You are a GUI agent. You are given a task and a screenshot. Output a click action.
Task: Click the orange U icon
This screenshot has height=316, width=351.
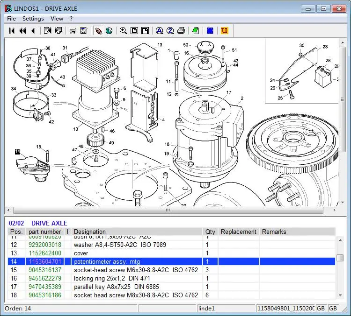coord(224,31)
